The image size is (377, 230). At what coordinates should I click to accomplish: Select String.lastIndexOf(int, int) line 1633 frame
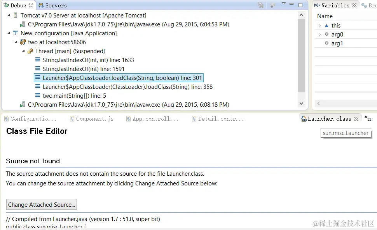pyautogui.click(x=88, y=60)
